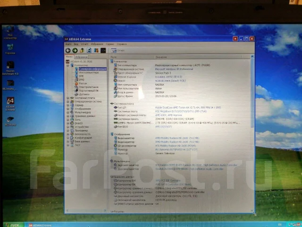Select the DMI tree item
This screenshot has width=302, height=227.
point(81,76)
